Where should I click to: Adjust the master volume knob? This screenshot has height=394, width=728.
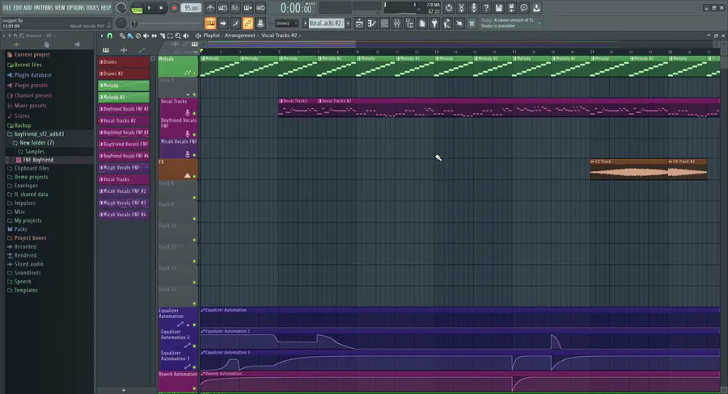point(121,8)
